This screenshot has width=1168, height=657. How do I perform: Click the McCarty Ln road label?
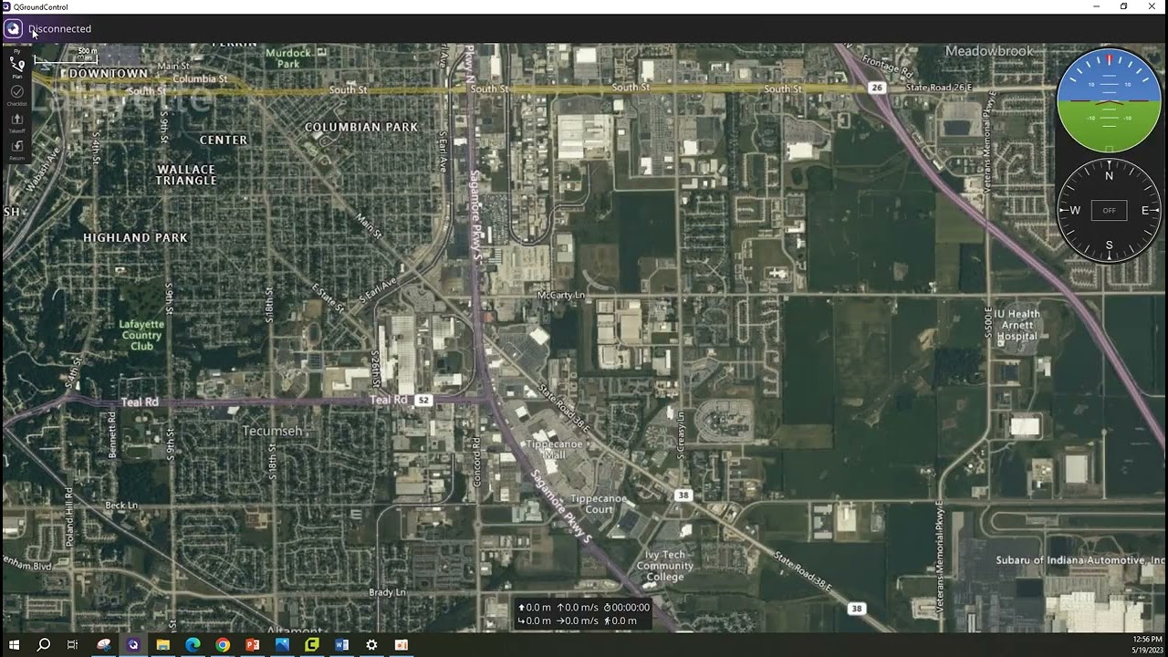tap(561, 296)
